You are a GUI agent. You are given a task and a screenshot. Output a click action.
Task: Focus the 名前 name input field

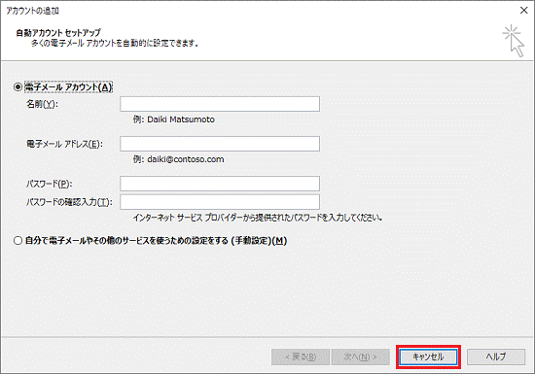[x=220, y=104]
